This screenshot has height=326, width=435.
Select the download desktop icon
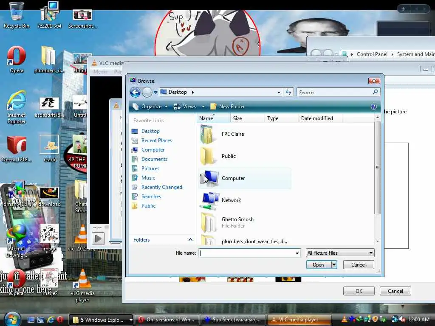(x=49, y=197)
